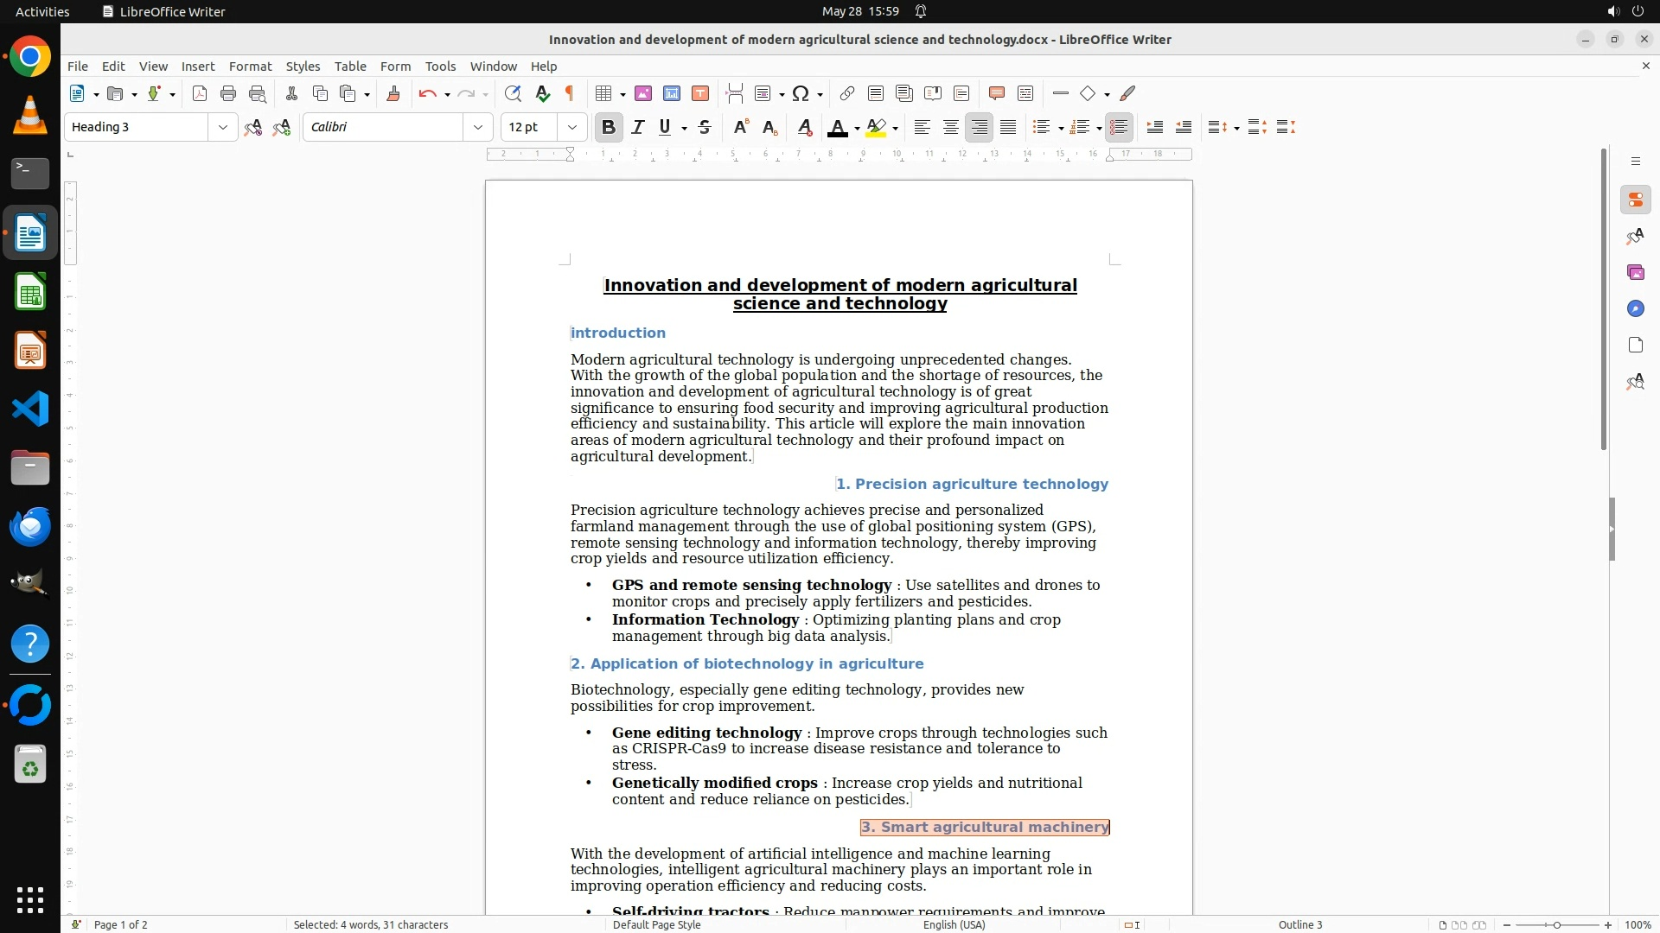Viewport: 1660px width, 933px height.
Task: Open the sidebar Gallery icon
Action: (x=1635, y=272)
